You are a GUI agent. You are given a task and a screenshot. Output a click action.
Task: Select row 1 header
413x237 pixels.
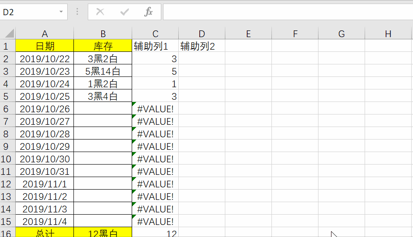7,46
